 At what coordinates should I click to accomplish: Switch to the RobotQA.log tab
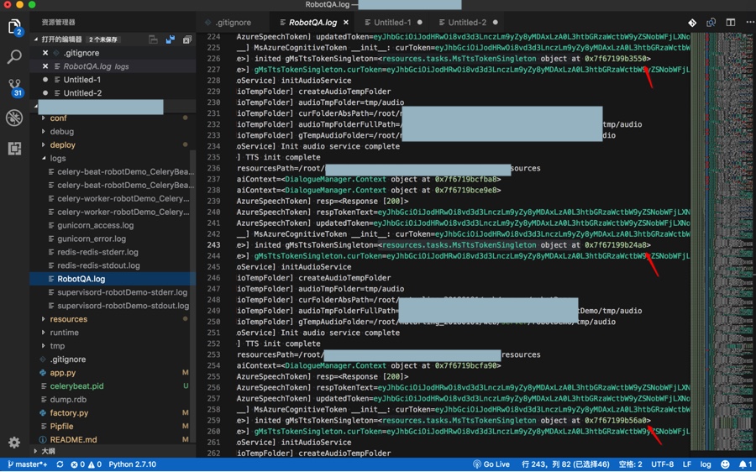coord(313,23)
